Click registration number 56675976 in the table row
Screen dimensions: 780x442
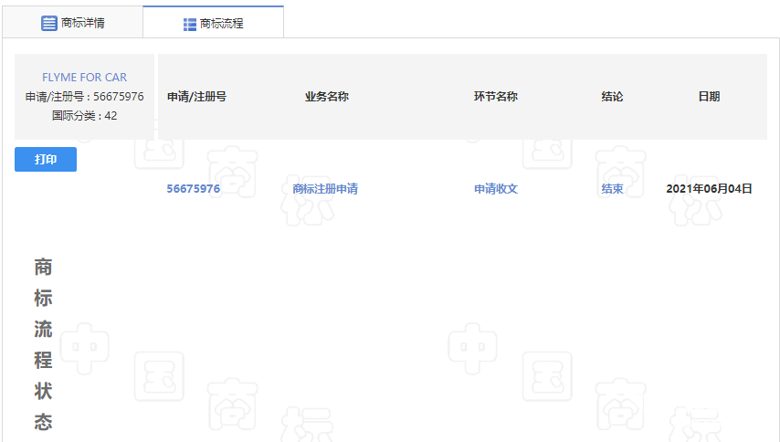pyautogui.click(x=193, y=189)
